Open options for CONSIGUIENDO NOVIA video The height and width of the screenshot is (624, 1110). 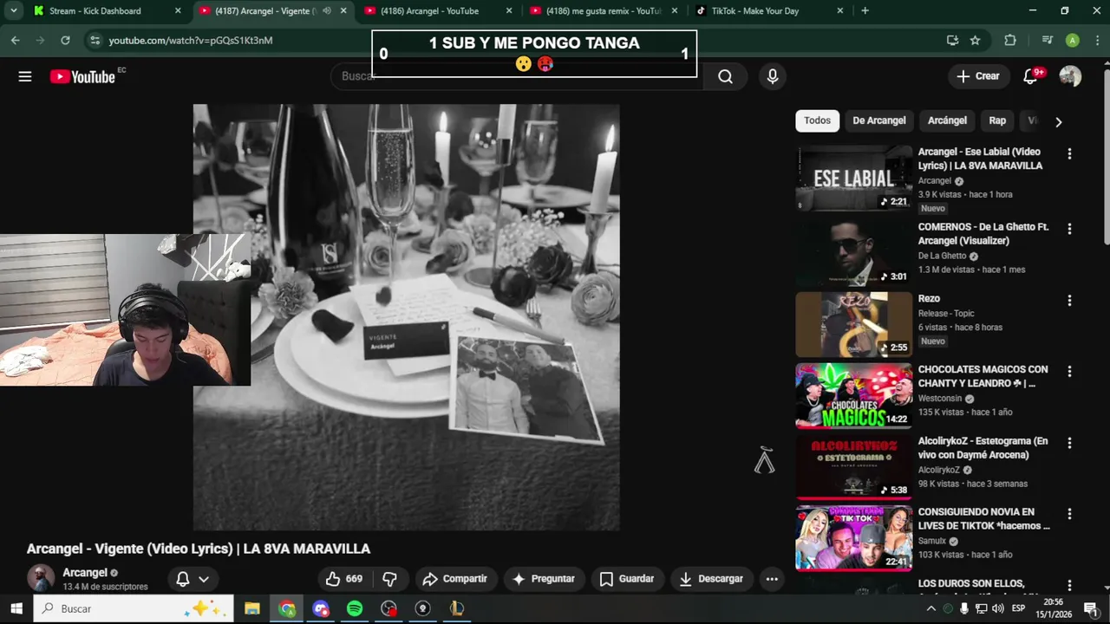tap(1069, 514)
